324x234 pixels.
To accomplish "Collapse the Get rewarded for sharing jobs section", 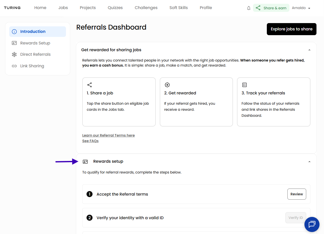I will (x=309, y=50).
